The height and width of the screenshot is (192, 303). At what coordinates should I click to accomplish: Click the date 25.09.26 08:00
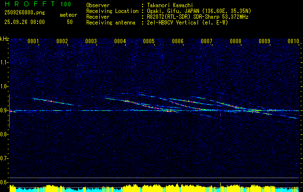25,22
